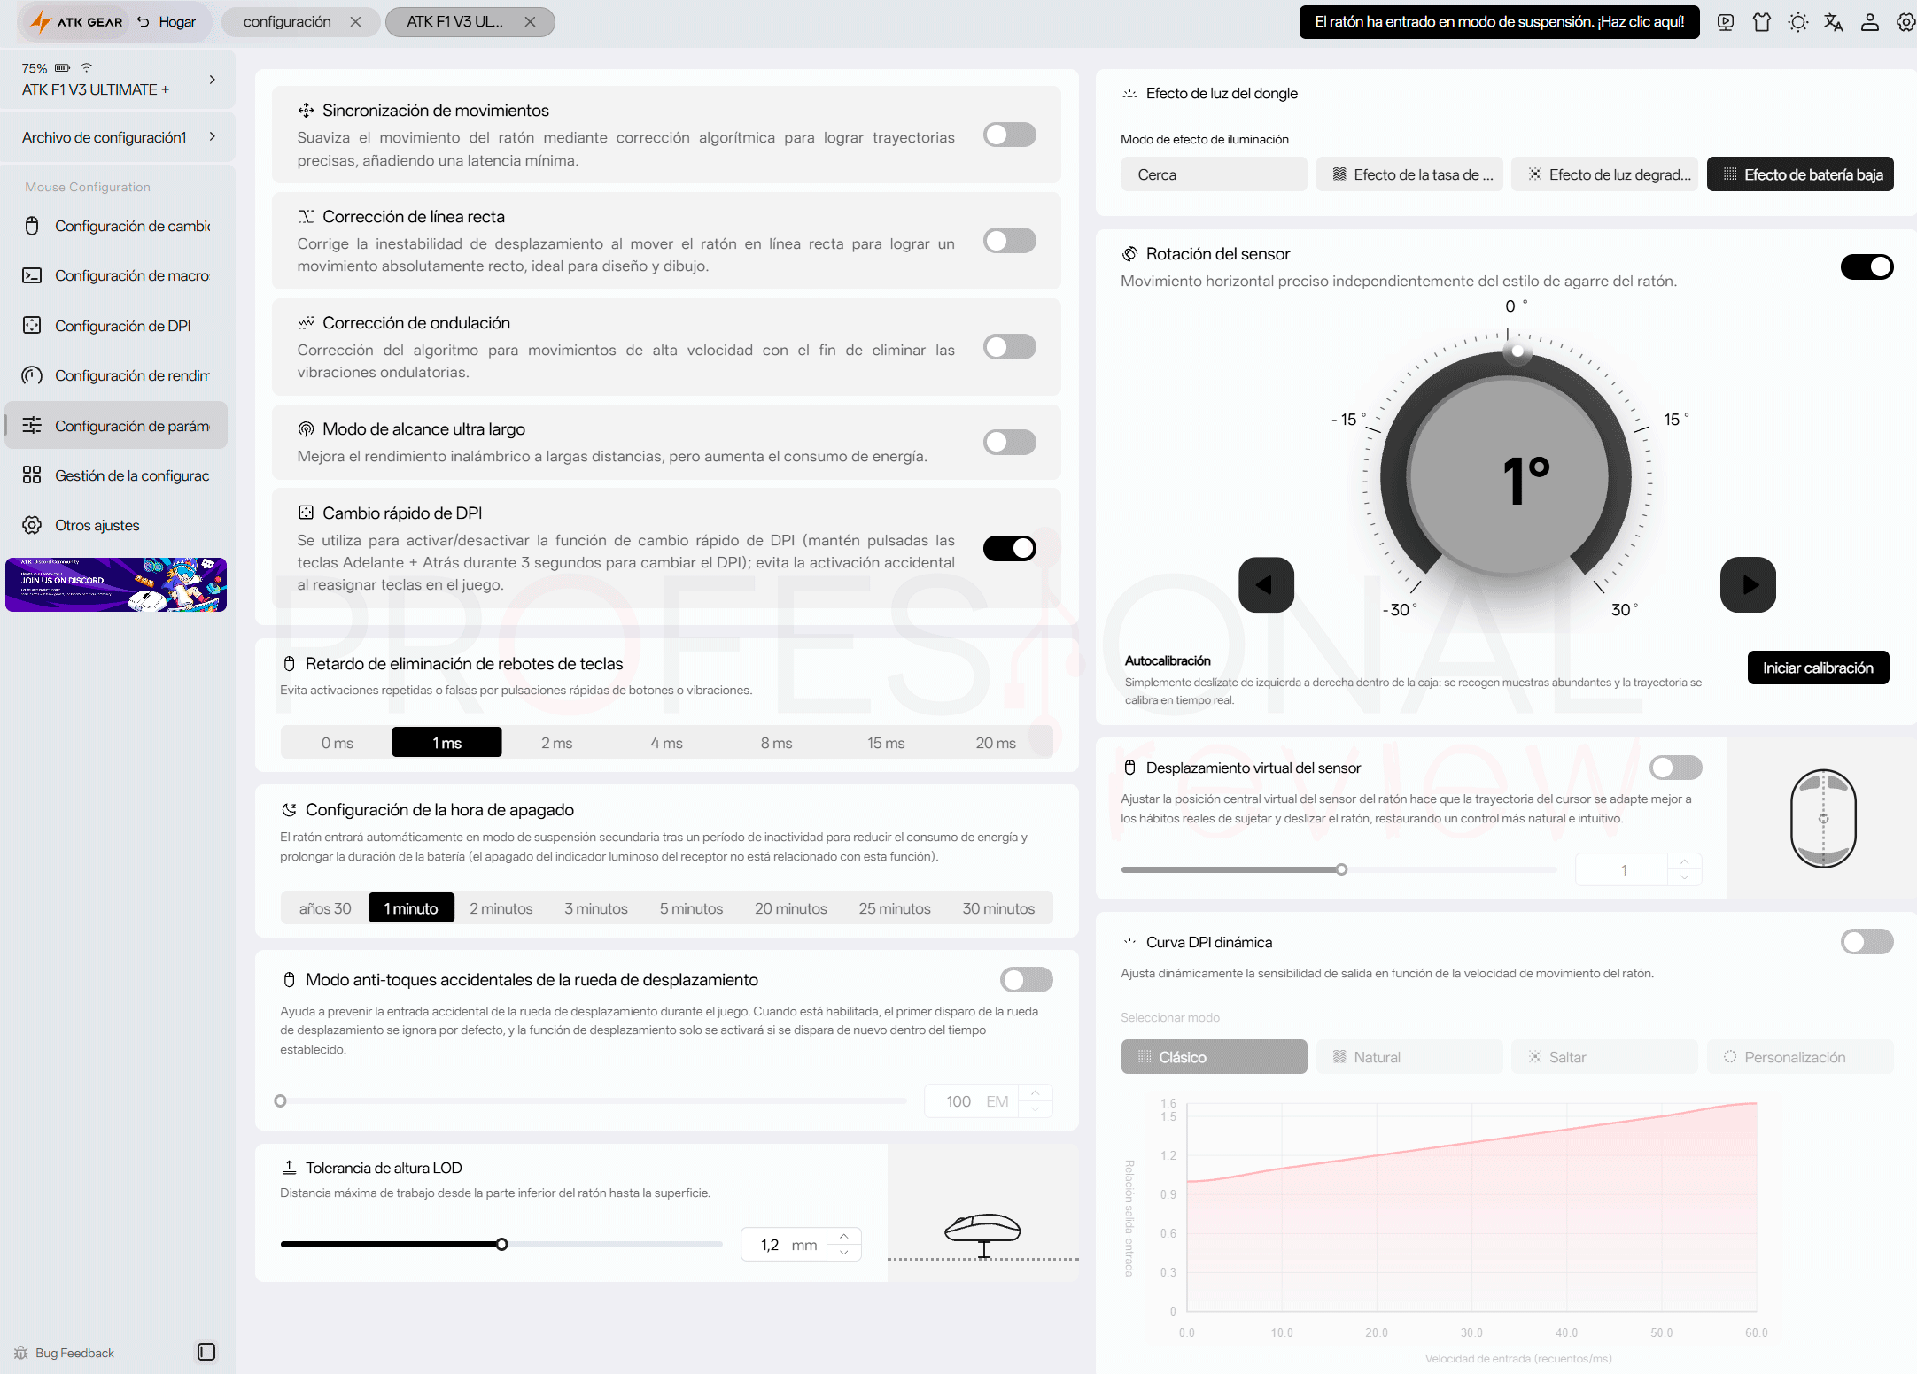
Task: Switch to the configuración tab
Action: (x=288, y=21)
